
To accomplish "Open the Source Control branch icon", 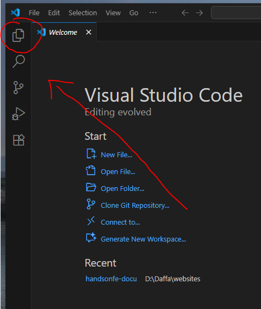I will click(18, 88).
